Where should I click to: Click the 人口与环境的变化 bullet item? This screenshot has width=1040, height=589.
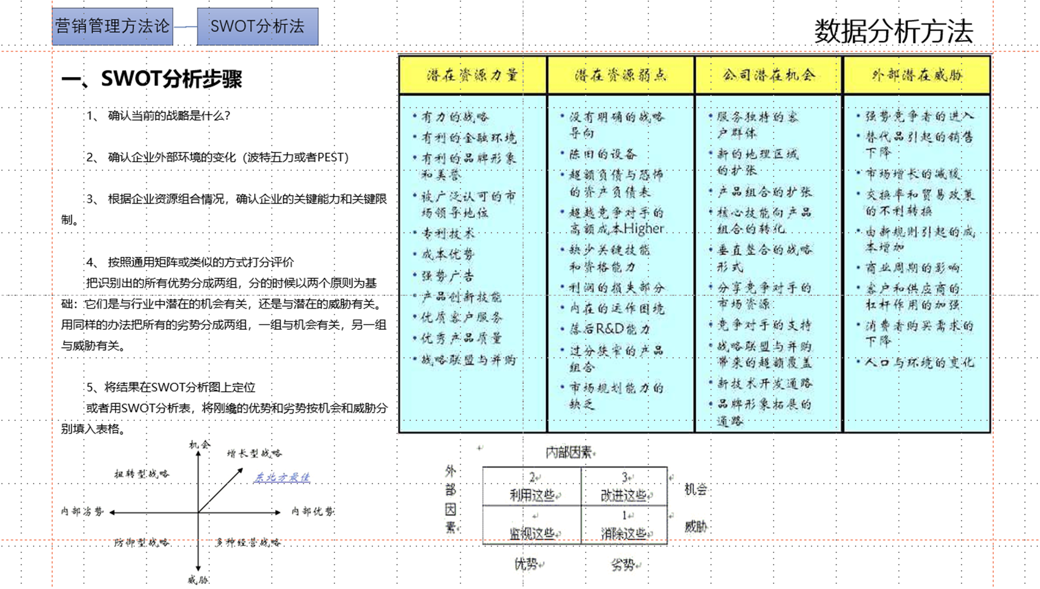pos(919,362)
